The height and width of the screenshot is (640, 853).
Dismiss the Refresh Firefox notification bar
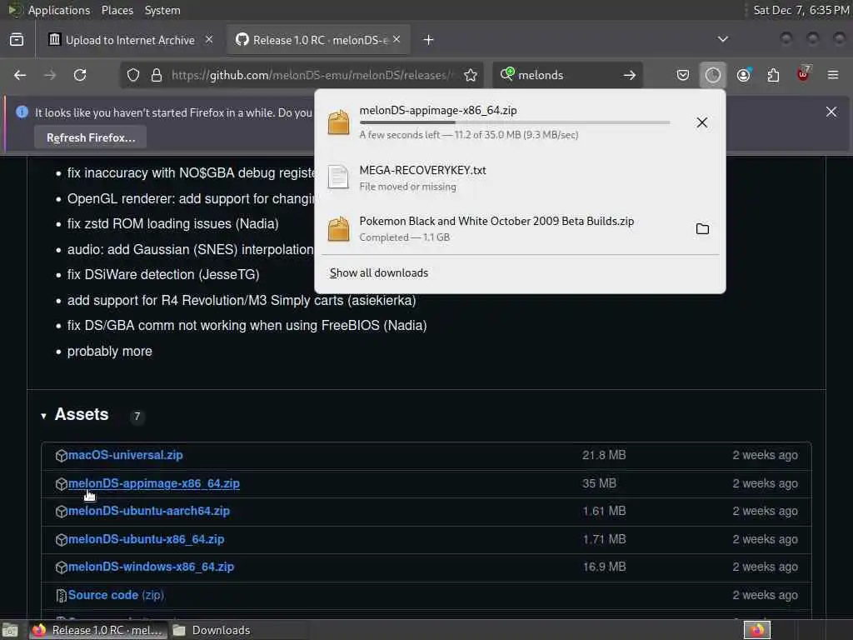(831, 112)
